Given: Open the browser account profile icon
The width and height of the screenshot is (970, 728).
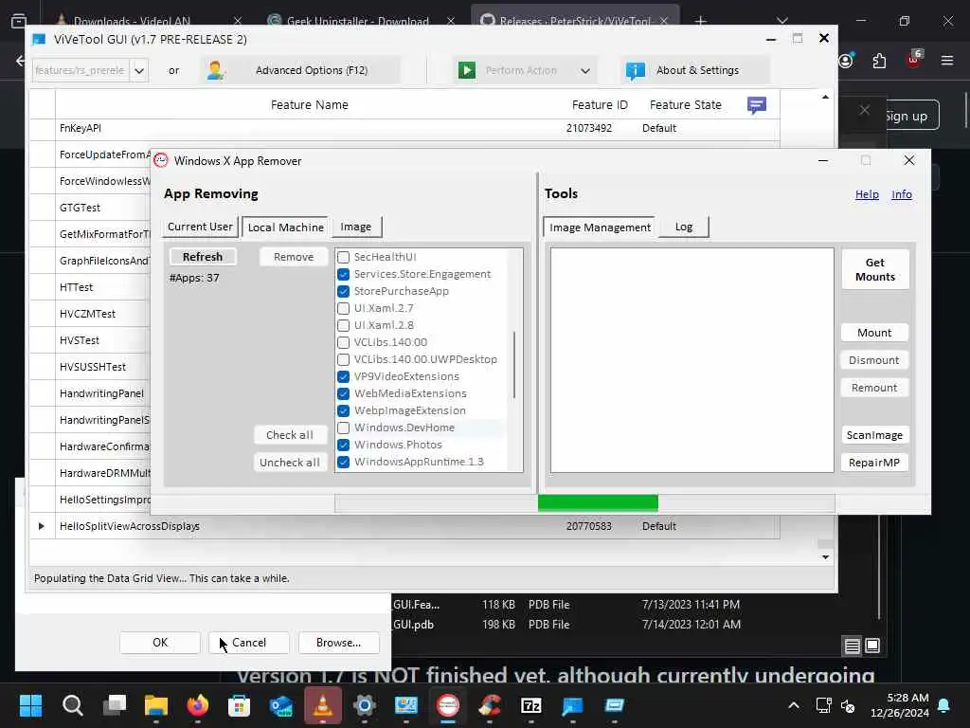Looking at the screenshot, I should click(846, 61).
